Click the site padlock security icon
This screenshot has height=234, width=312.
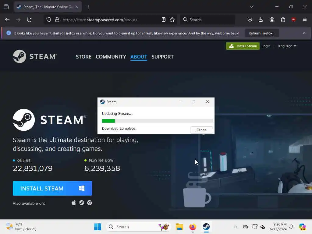[x=57, y=20]
